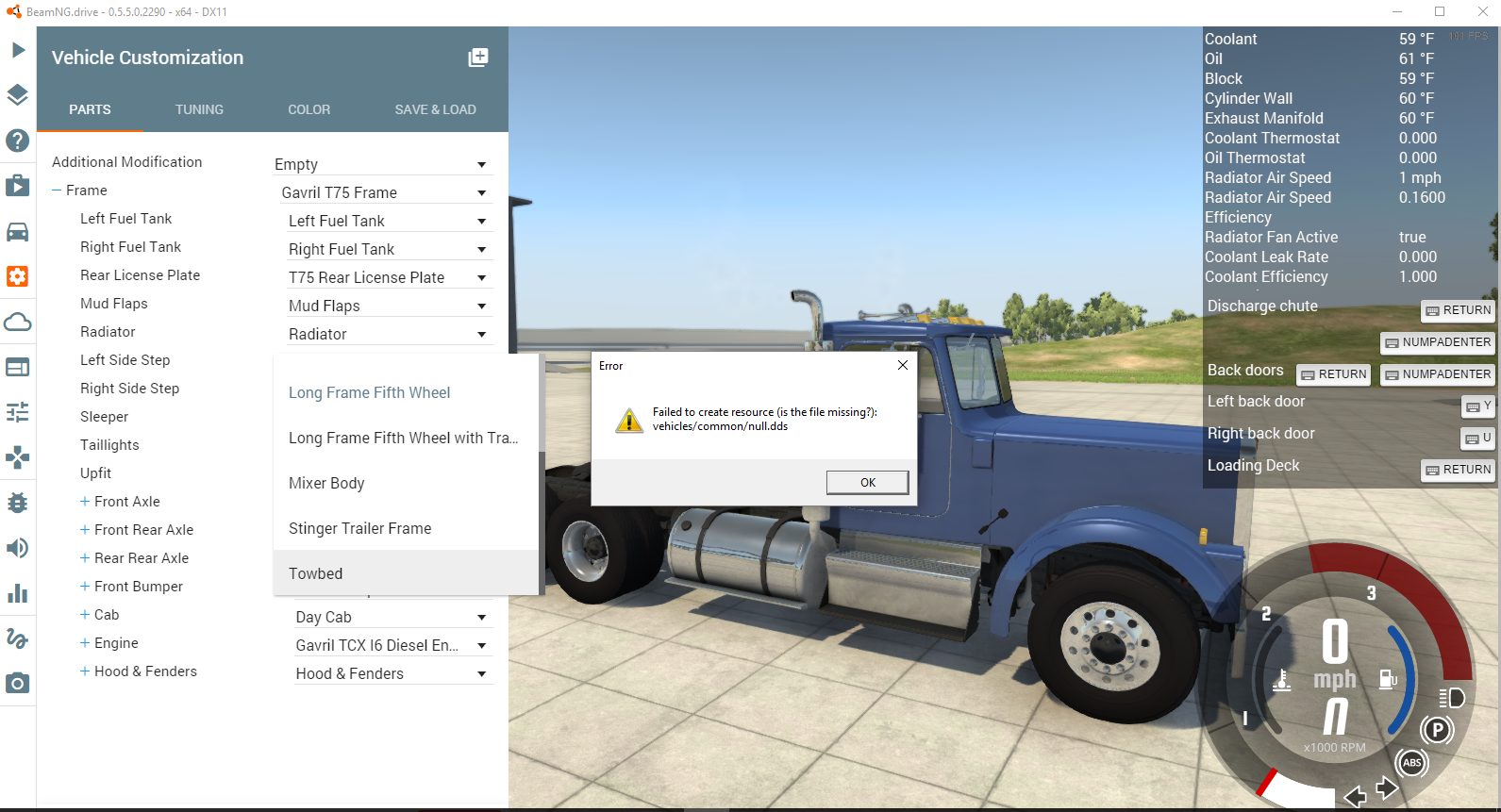Switch to the SAVE & LOAD tab
Image resolution: width=1501 pixels, height=812 pixels.
click(435, 109)
